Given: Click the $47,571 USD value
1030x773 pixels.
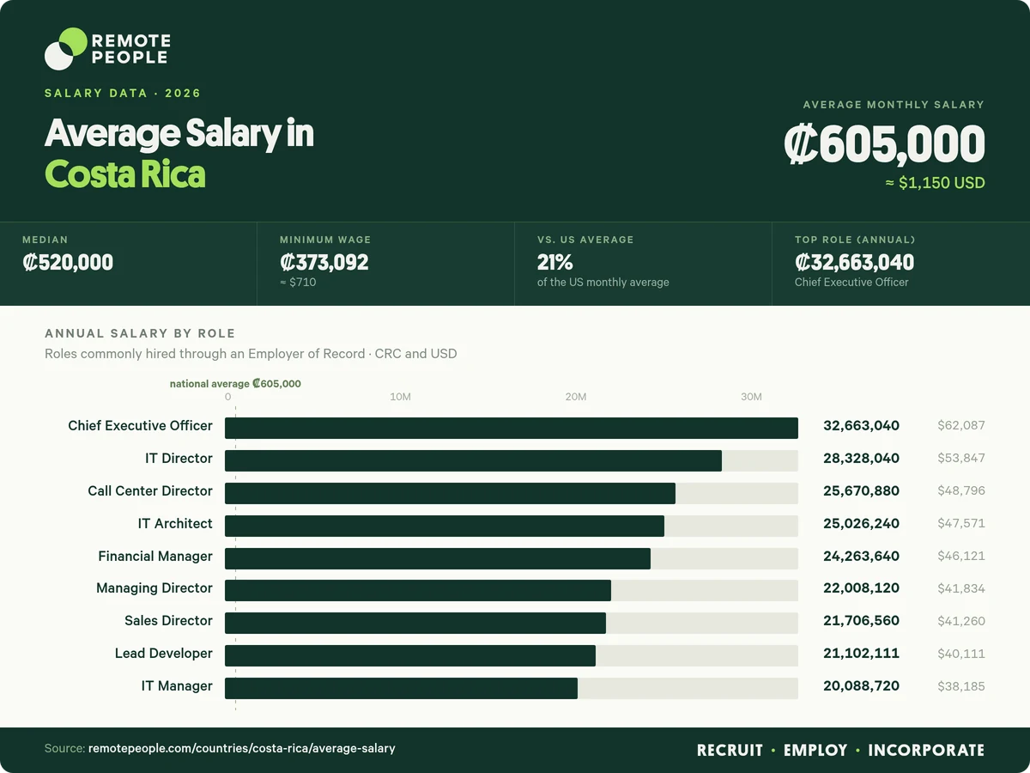Looking at the screenshot, I should pyautogui.click(x=961, y=524).
